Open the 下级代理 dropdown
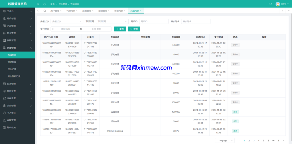 pos(112,21)
